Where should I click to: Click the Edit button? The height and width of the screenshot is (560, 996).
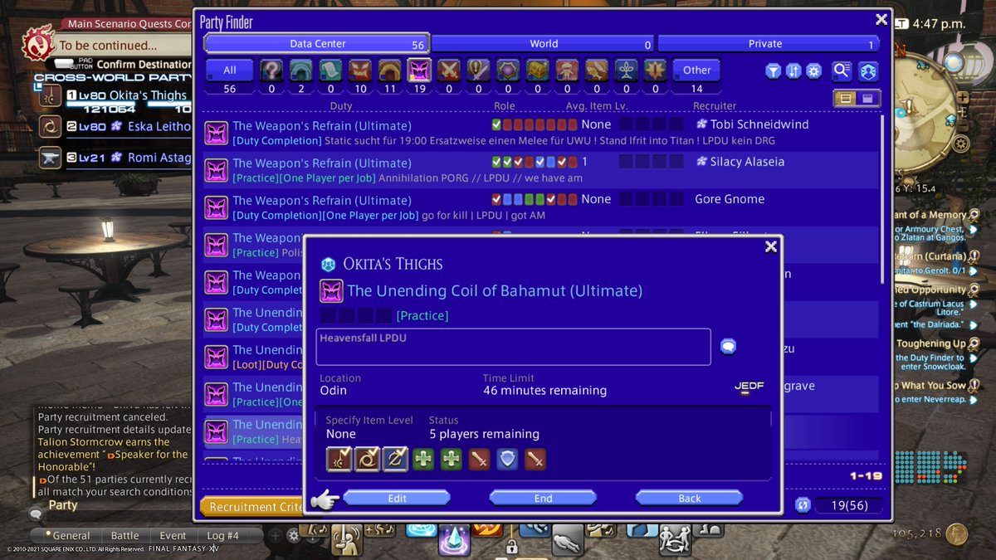pyautogui.click(x=397, y=499)
